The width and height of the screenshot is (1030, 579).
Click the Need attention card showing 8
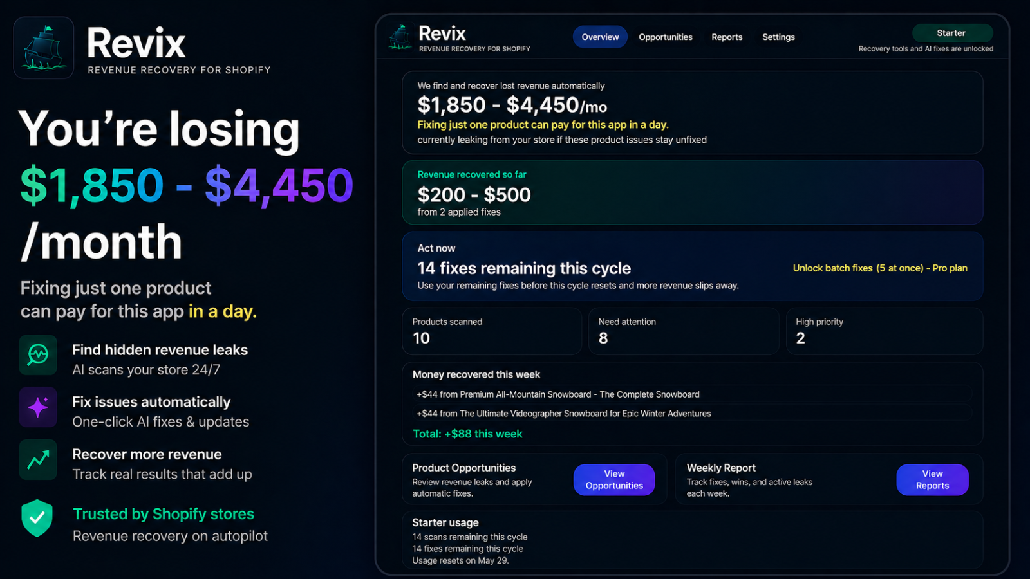pyautogui.click(x=683, y=331)
